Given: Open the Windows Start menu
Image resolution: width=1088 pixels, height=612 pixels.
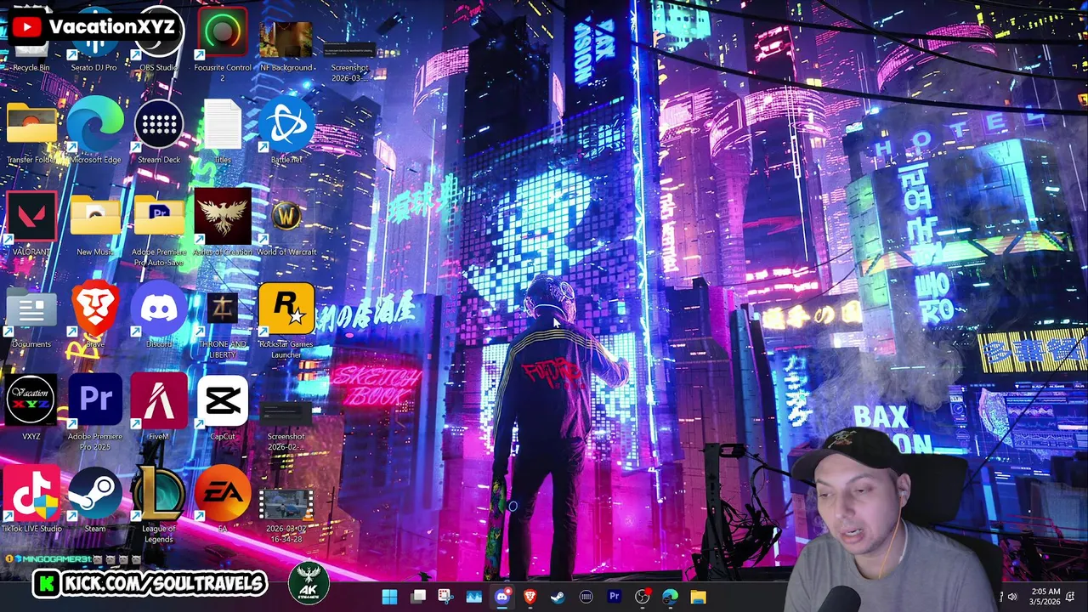Looking at the screenshot, I should (x=389, y=597).
